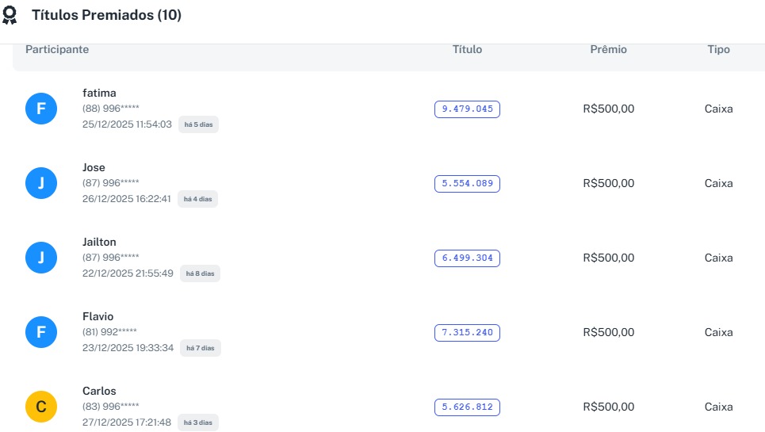This screenshot has height=432, width=765.
Task: Click Carlos's yellow C avatar
Action: pos(41,407)
